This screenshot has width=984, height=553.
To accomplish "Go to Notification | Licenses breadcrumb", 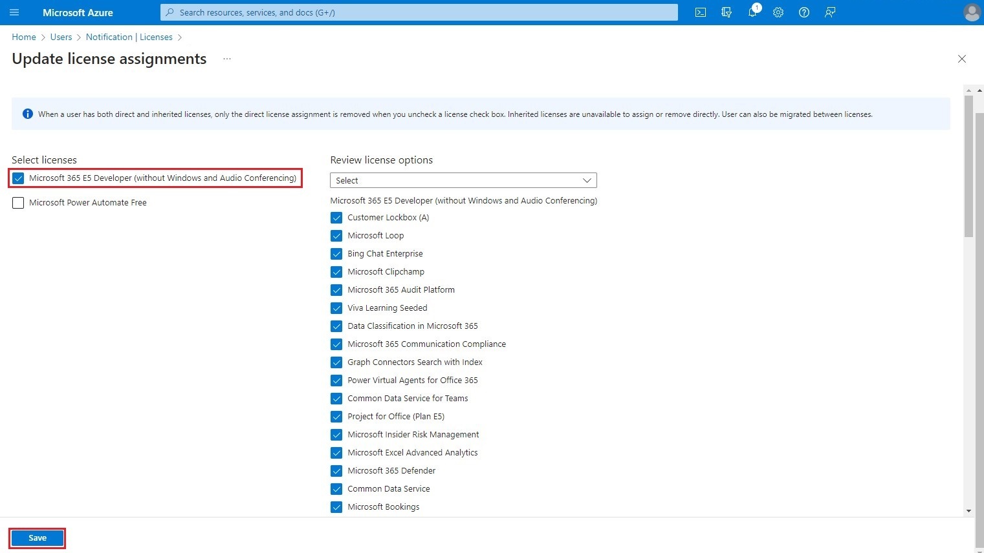I will click(129, 37).
